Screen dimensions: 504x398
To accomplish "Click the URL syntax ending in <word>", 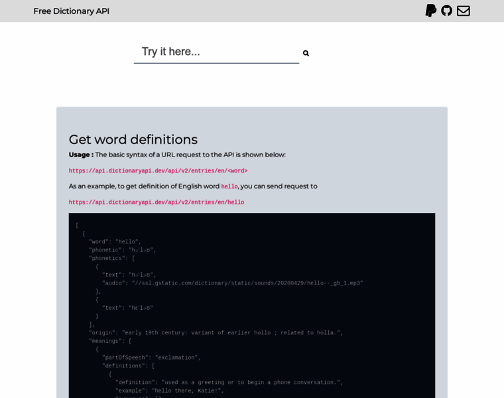I will (158, 171).
